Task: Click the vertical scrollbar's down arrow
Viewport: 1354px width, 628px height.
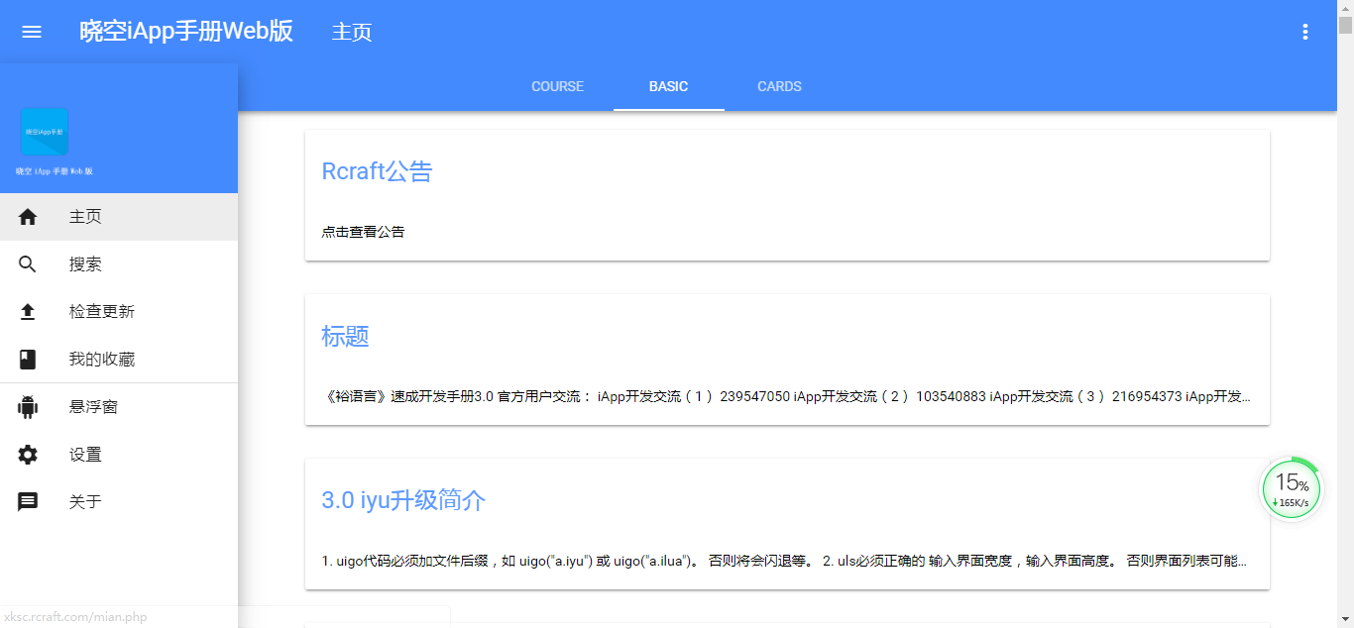Action: pyautogui.click(x=1347, y=621)
